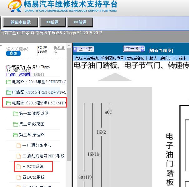
Task: Click vertical 电子油门踏板 label in diagram
Action: point(170,159)
